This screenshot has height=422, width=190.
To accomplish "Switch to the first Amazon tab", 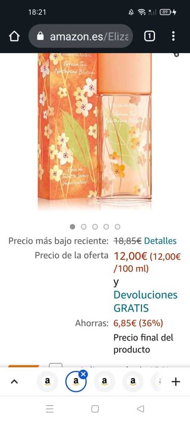I will (48, 381).
